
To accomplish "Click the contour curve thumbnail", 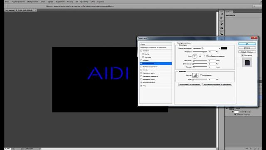I will 195,75.
